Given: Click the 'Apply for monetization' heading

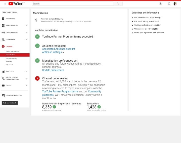Looking at the screenshot, I should (x=47, y=30).
